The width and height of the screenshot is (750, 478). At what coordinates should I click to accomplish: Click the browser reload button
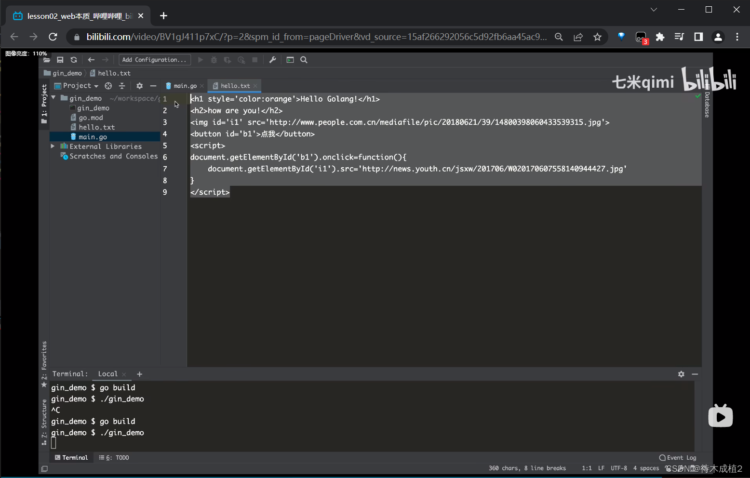pos(53,37)
